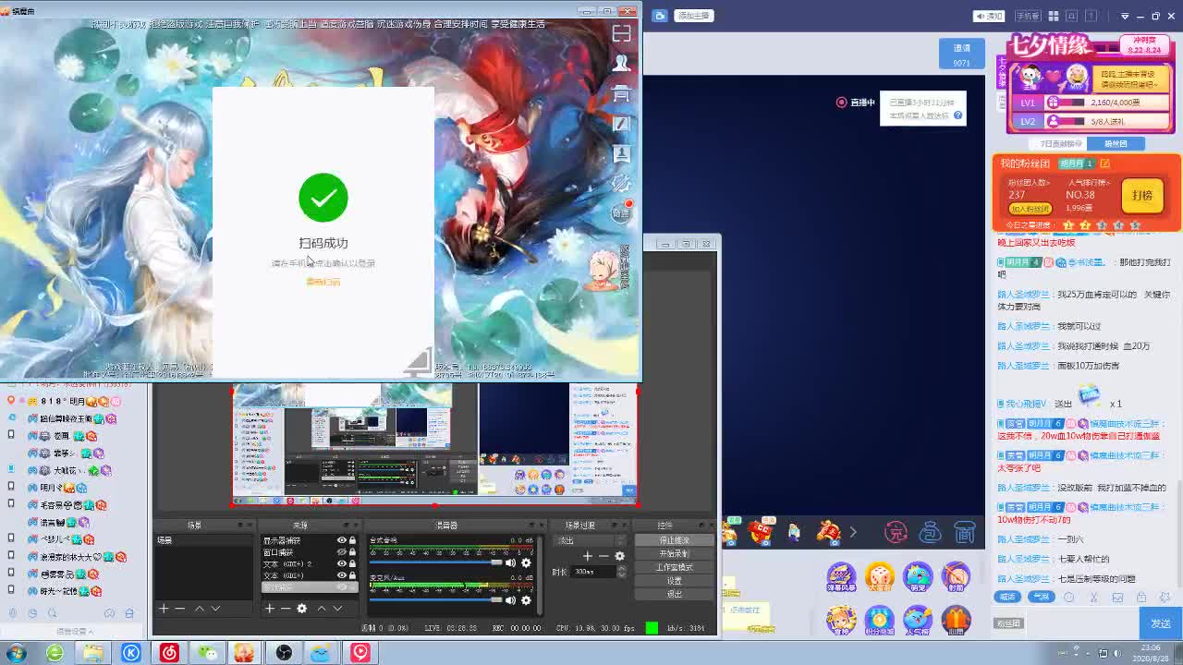The width and height of the screenshot is (1183, 665).
Task: Open the gift box activity icon
Action: [957, 620]
